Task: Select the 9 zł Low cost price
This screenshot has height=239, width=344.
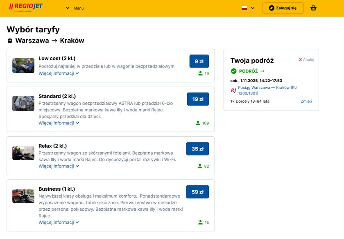Action: click(x=199, y=61)
